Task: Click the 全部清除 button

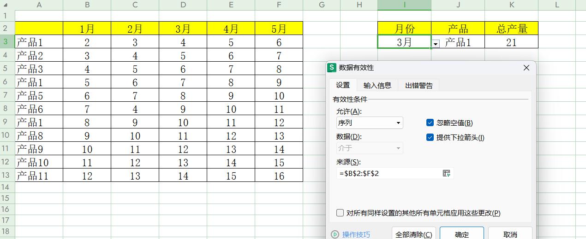Action: tap(414, 234)
